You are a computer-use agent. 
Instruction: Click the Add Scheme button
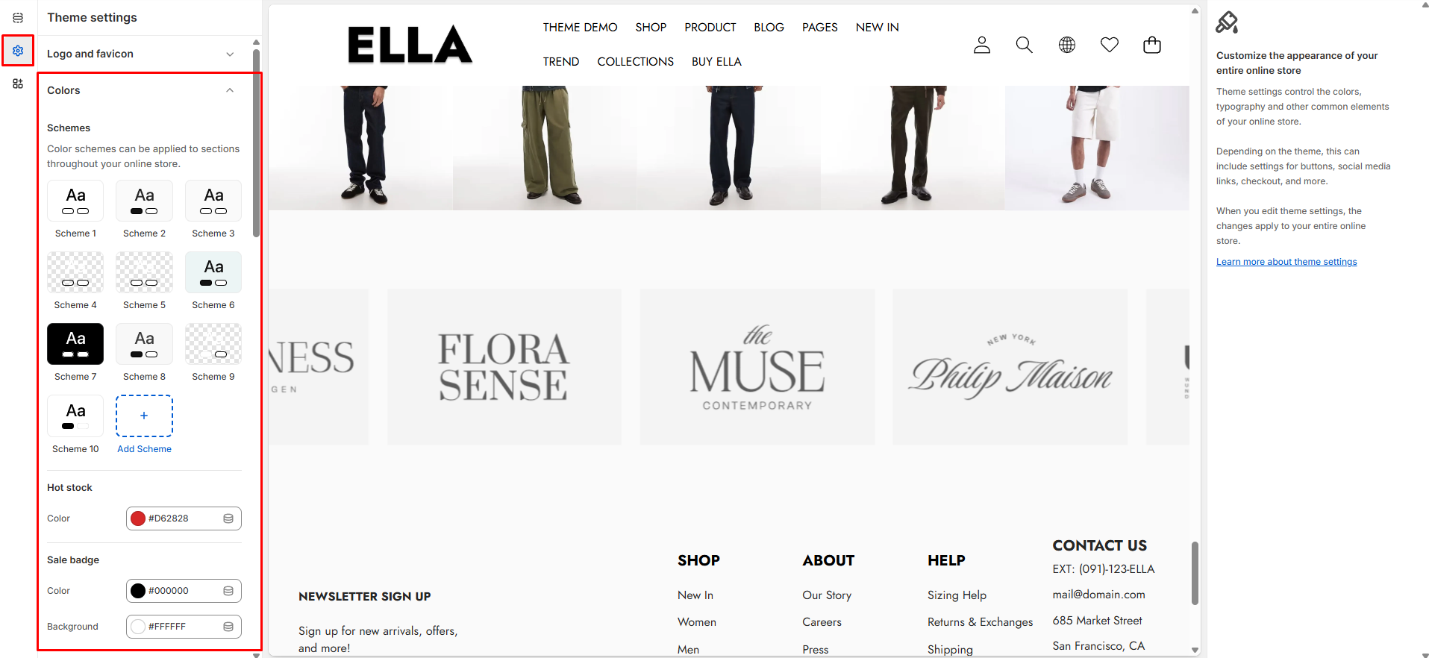[144, 416]
